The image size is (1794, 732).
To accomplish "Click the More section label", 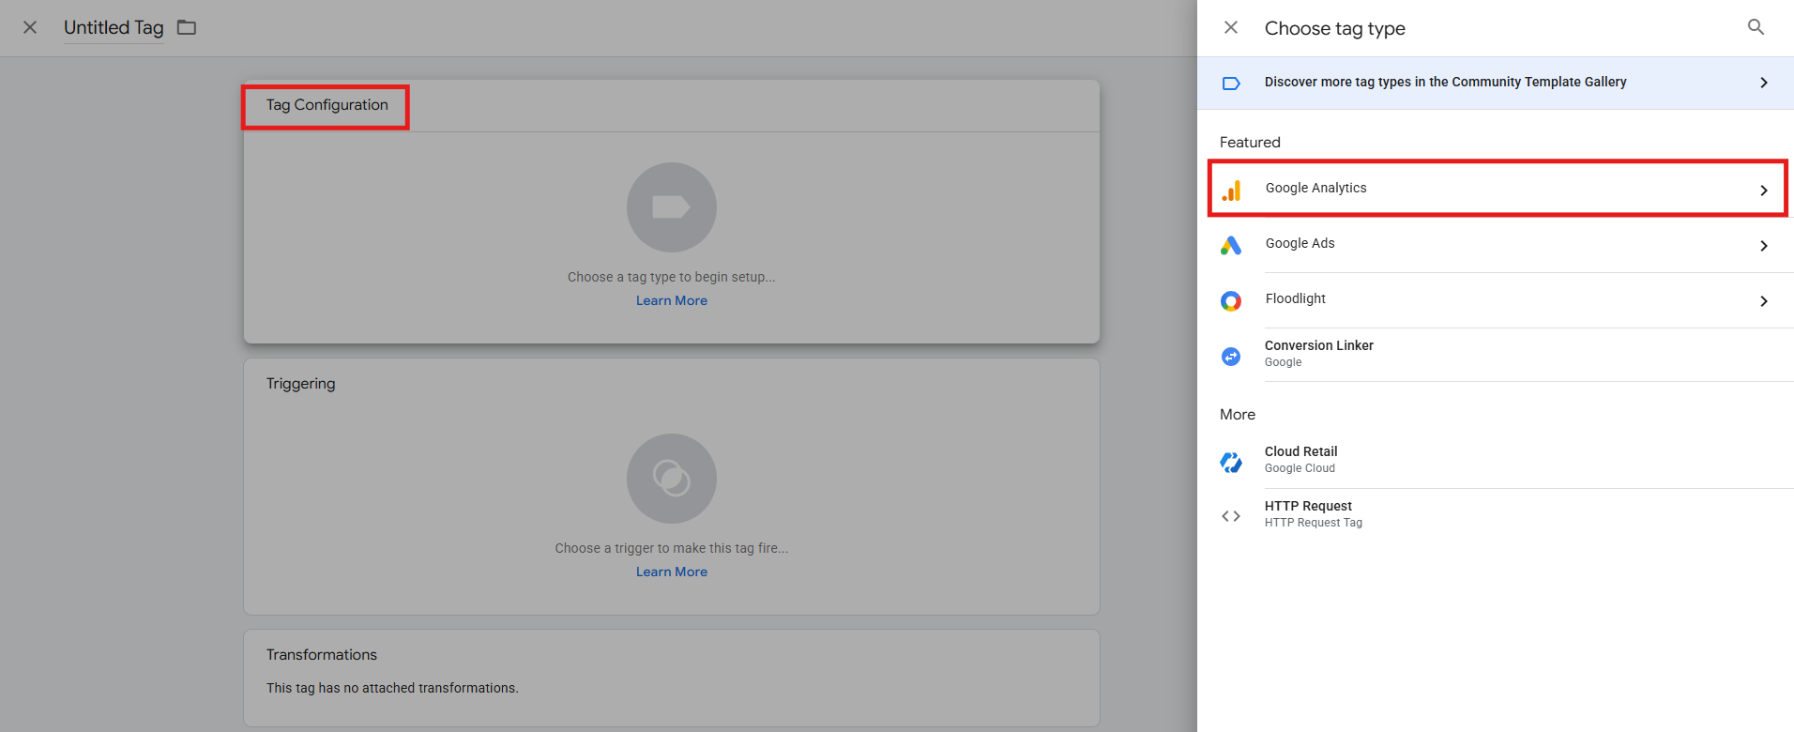I will (1238, 415).
